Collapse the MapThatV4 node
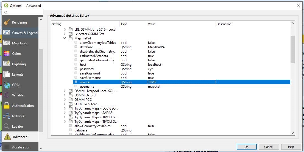 pyautogui.click(x=65, y=38)
